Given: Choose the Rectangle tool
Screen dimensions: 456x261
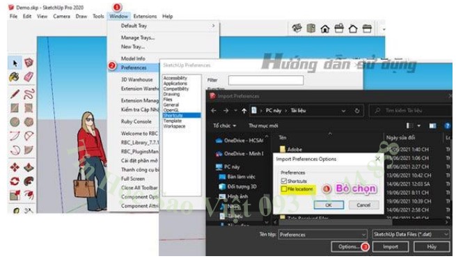Looking at the screenshot, I should coord(15,108).
